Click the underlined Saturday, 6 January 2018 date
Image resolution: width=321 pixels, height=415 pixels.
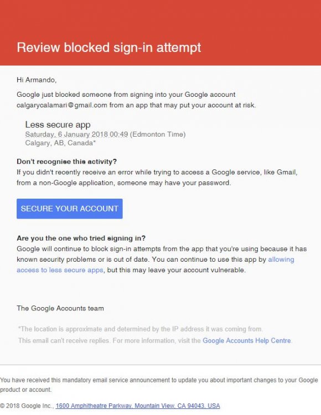click(76, 134)
